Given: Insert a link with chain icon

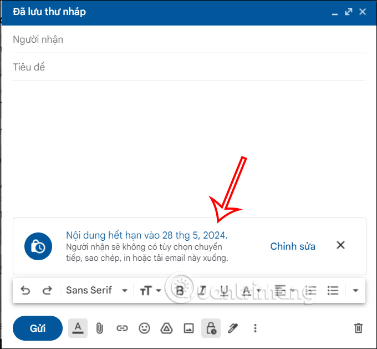Looking at the screenshot, I should click(x=122, y=328).
